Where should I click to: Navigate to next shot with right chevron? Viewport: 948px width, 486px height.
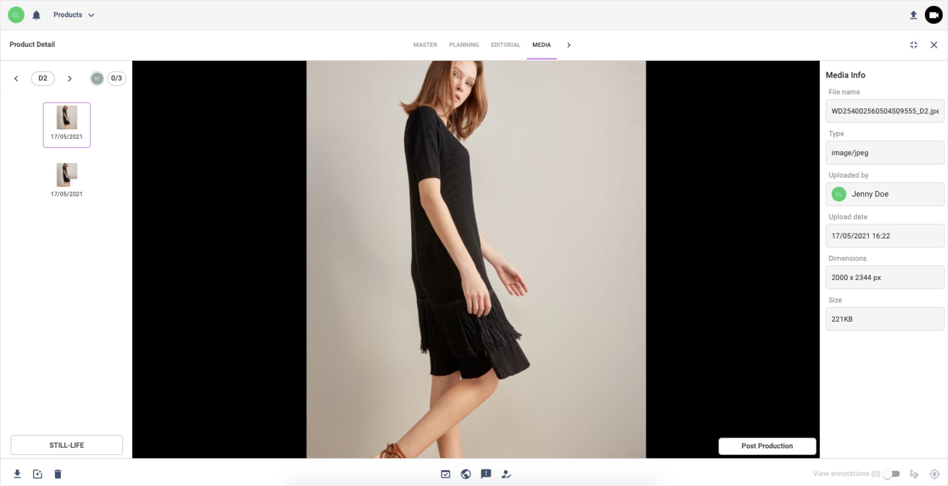click(x=69, y=78)
